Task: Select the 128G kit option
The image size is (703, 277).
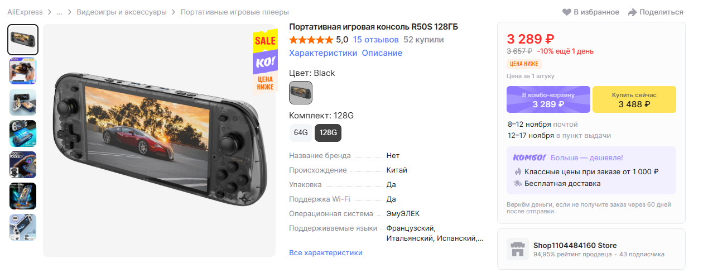Action: point(328,133)
